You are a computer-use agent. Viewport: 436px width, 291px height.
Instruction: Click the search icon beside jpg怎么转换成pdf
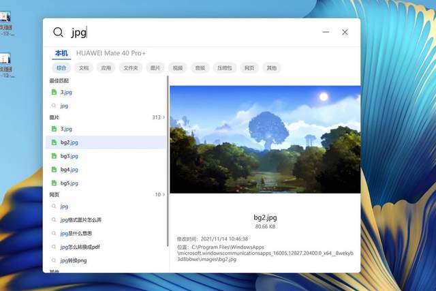point(54,247)
